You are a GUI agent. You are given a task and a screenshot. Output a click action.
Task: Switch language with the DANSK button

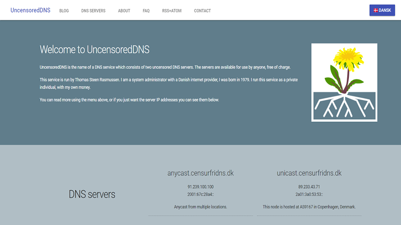pos(382,10)
